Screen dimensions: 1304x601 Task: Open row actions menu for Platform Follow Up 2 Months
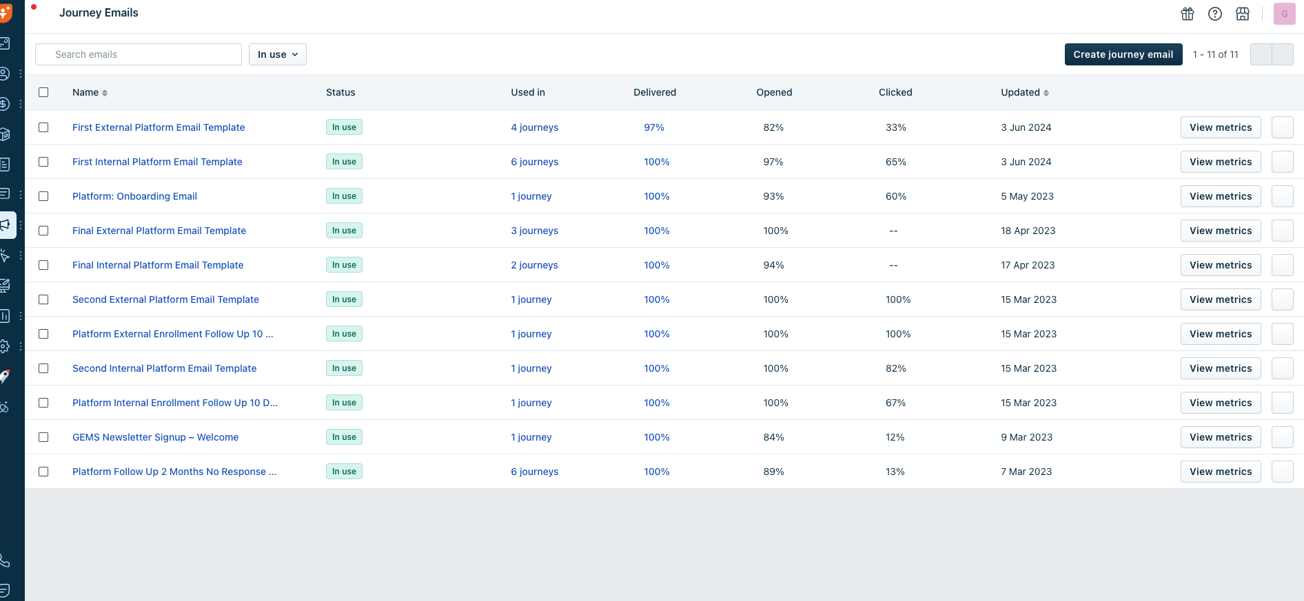[1282, 472]
